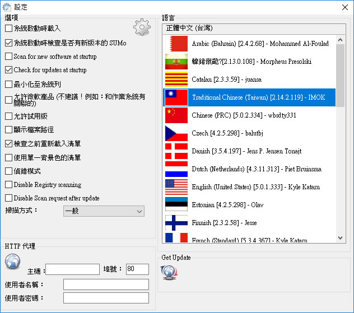Choose French (Standard) language entry

249,237
